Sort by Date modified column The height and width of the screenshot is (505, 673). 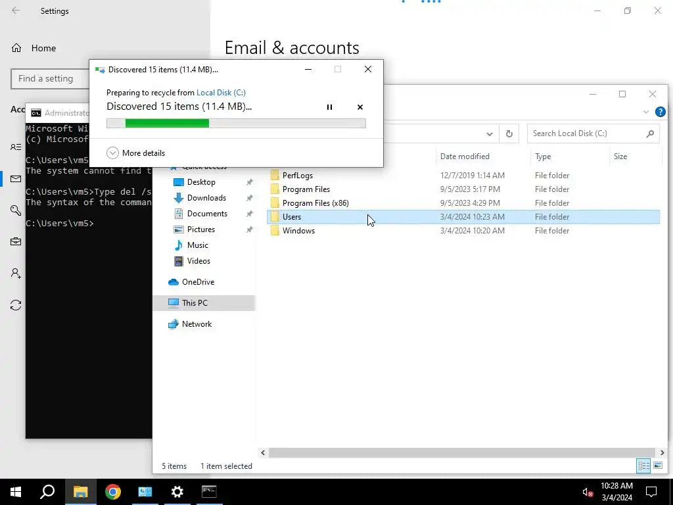465,156
